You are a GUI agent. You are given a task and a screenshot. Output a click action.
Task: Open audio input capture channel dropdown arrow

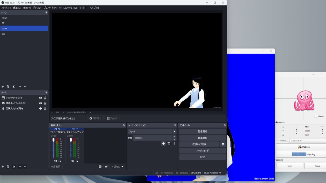pyautogui.click(x=83, y=132)
